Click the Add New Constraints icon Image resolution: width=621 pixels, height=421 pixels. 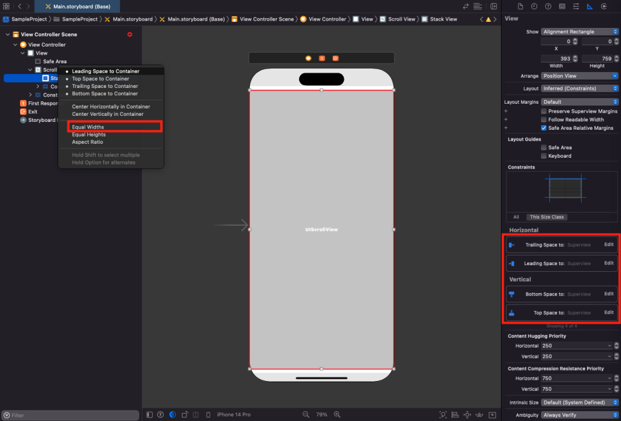tap(467, 415)
